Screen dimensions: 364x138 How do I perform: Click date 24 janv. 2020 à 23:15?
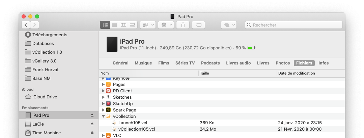300,123
